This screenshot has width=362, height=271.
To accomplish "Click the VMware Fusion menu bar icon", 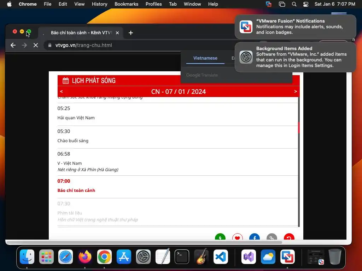I will [x=269, y=4].
